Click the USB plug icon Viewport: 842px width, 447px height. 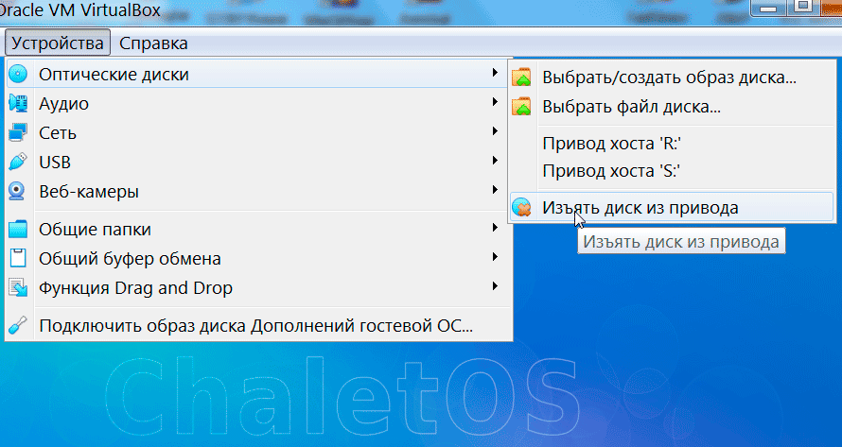point(18,163)
